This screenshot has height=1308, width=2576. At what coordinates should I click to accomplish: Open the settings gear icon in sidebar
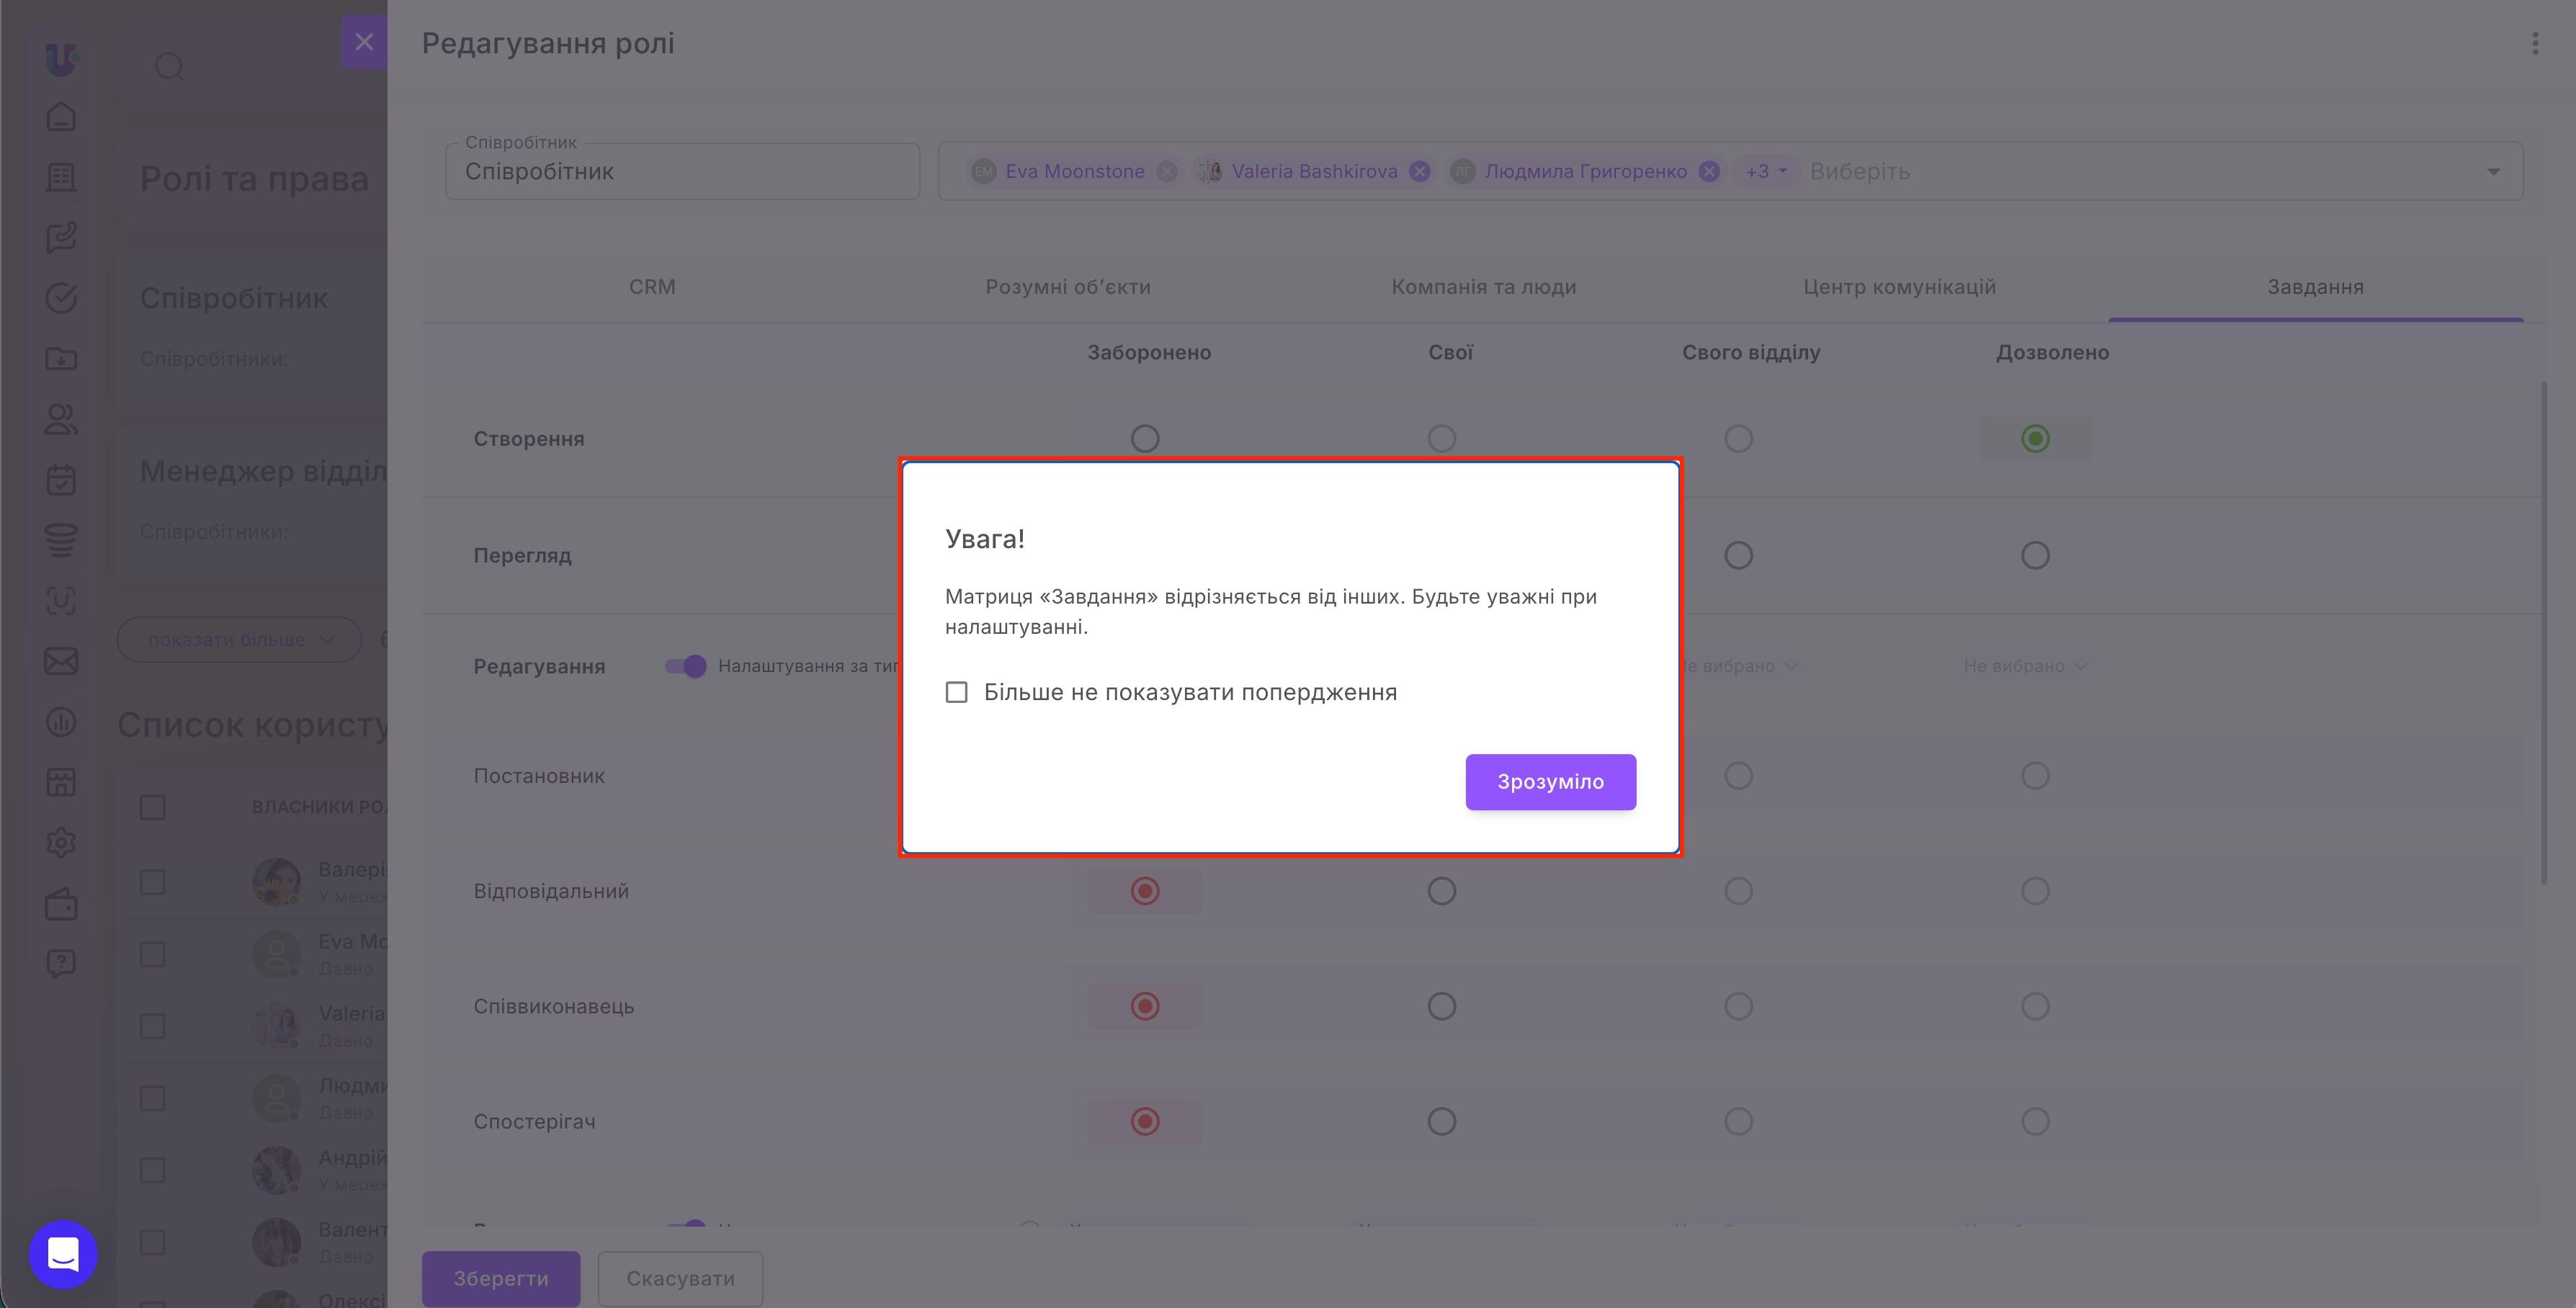[x=61, y=843]
